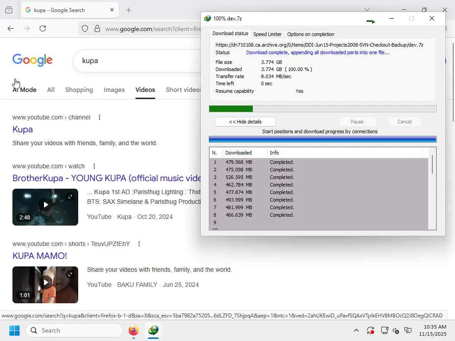This screenshot has height=341, width=455.
Task: Open the Firefox view recent browsing icon
Action: click(9, 10)
